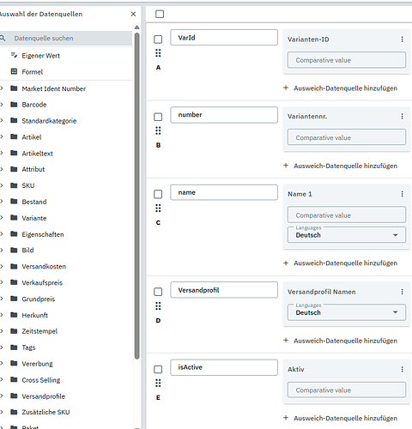Screen dimensions: 412x429
Task: Grab the drag handle of row D
Action: pos(158,306)
